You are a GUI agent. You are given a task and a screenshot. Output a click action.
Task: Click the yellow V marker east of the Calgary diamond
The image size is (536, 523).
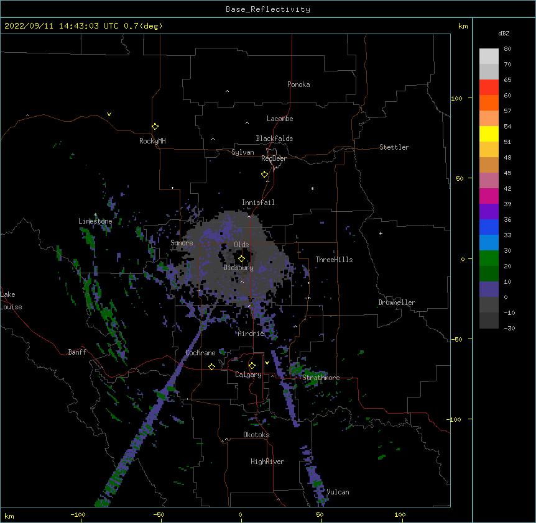pyautogui.click(x=267, y=363)
